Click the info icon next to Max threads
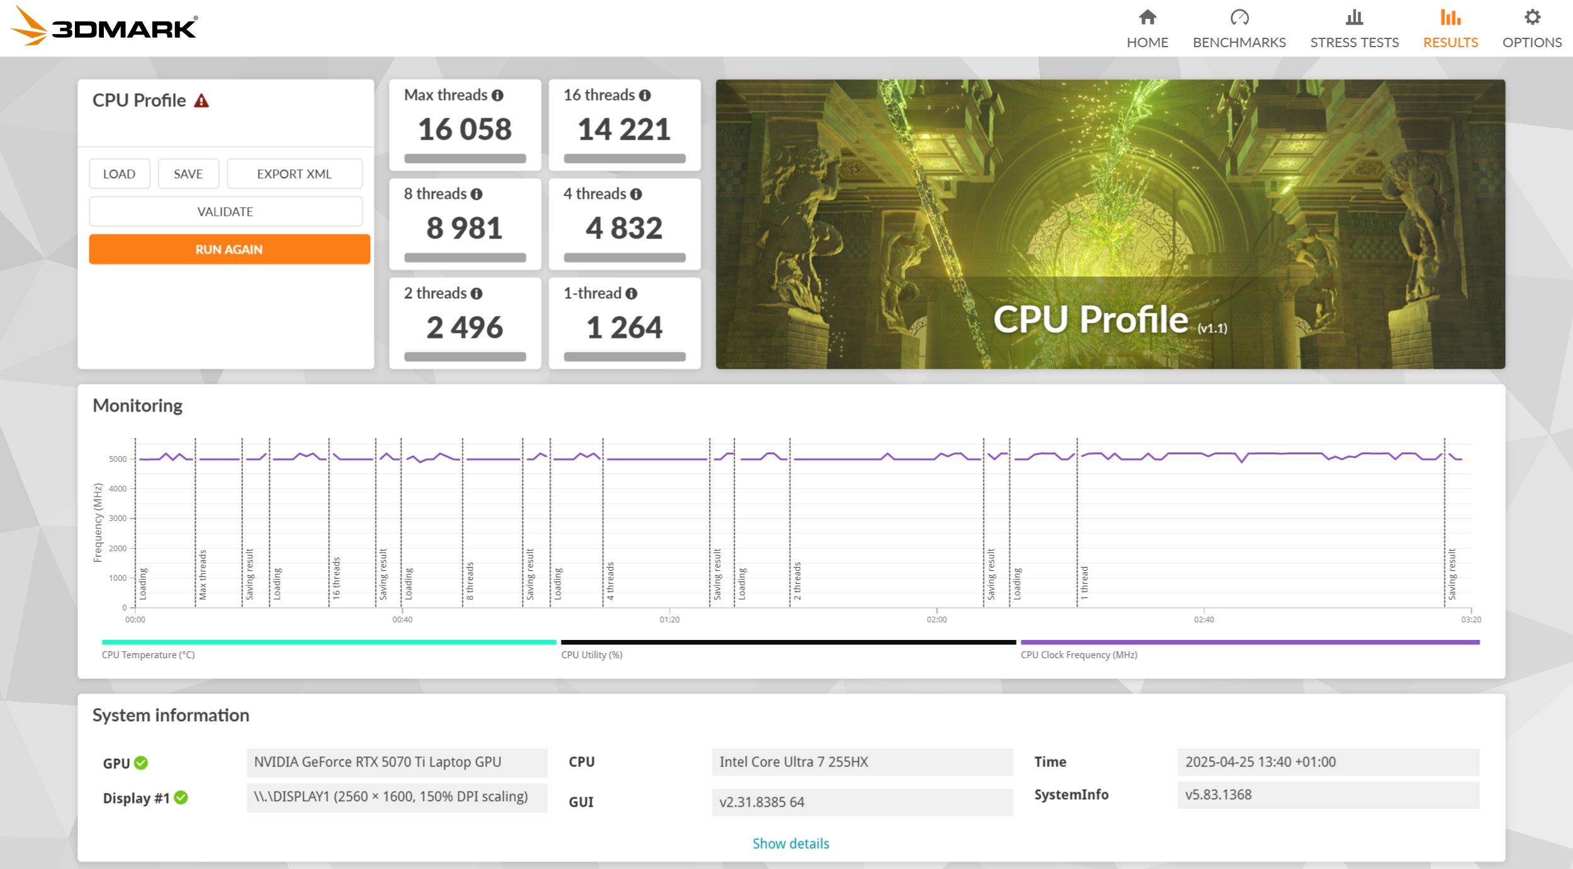Screen dimensions: 1573x869 [497, 96]
